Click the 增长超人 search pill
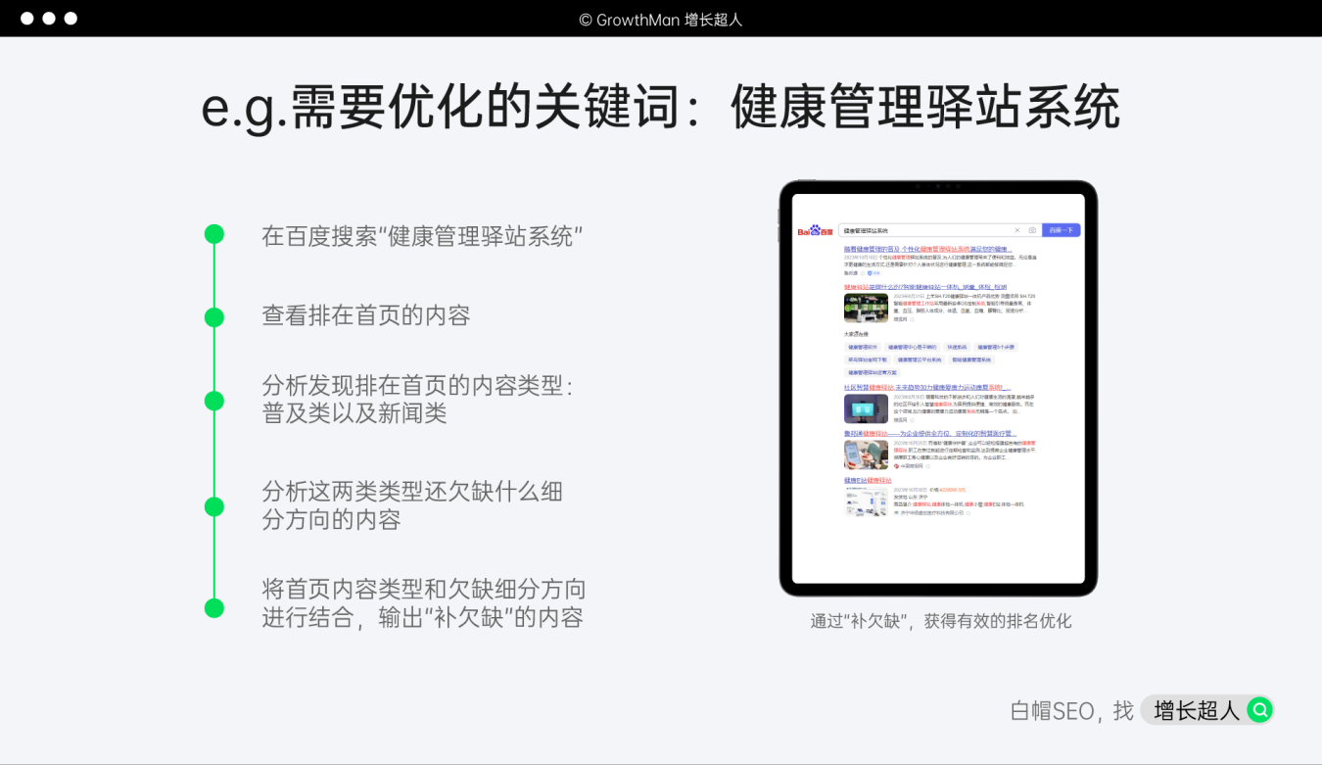Screen dimensions: 1322x765 coord(1205,710)
